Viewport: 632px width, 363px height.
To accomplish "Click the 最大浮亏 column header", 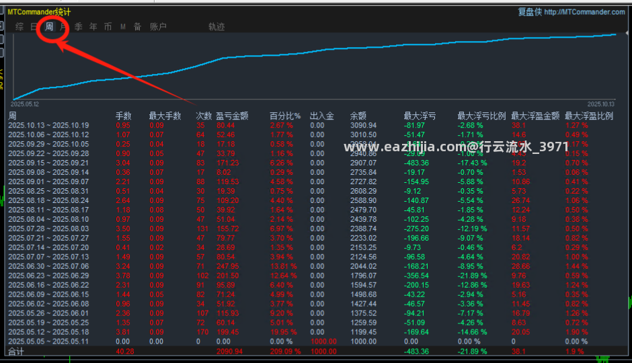I will [420, 116].
